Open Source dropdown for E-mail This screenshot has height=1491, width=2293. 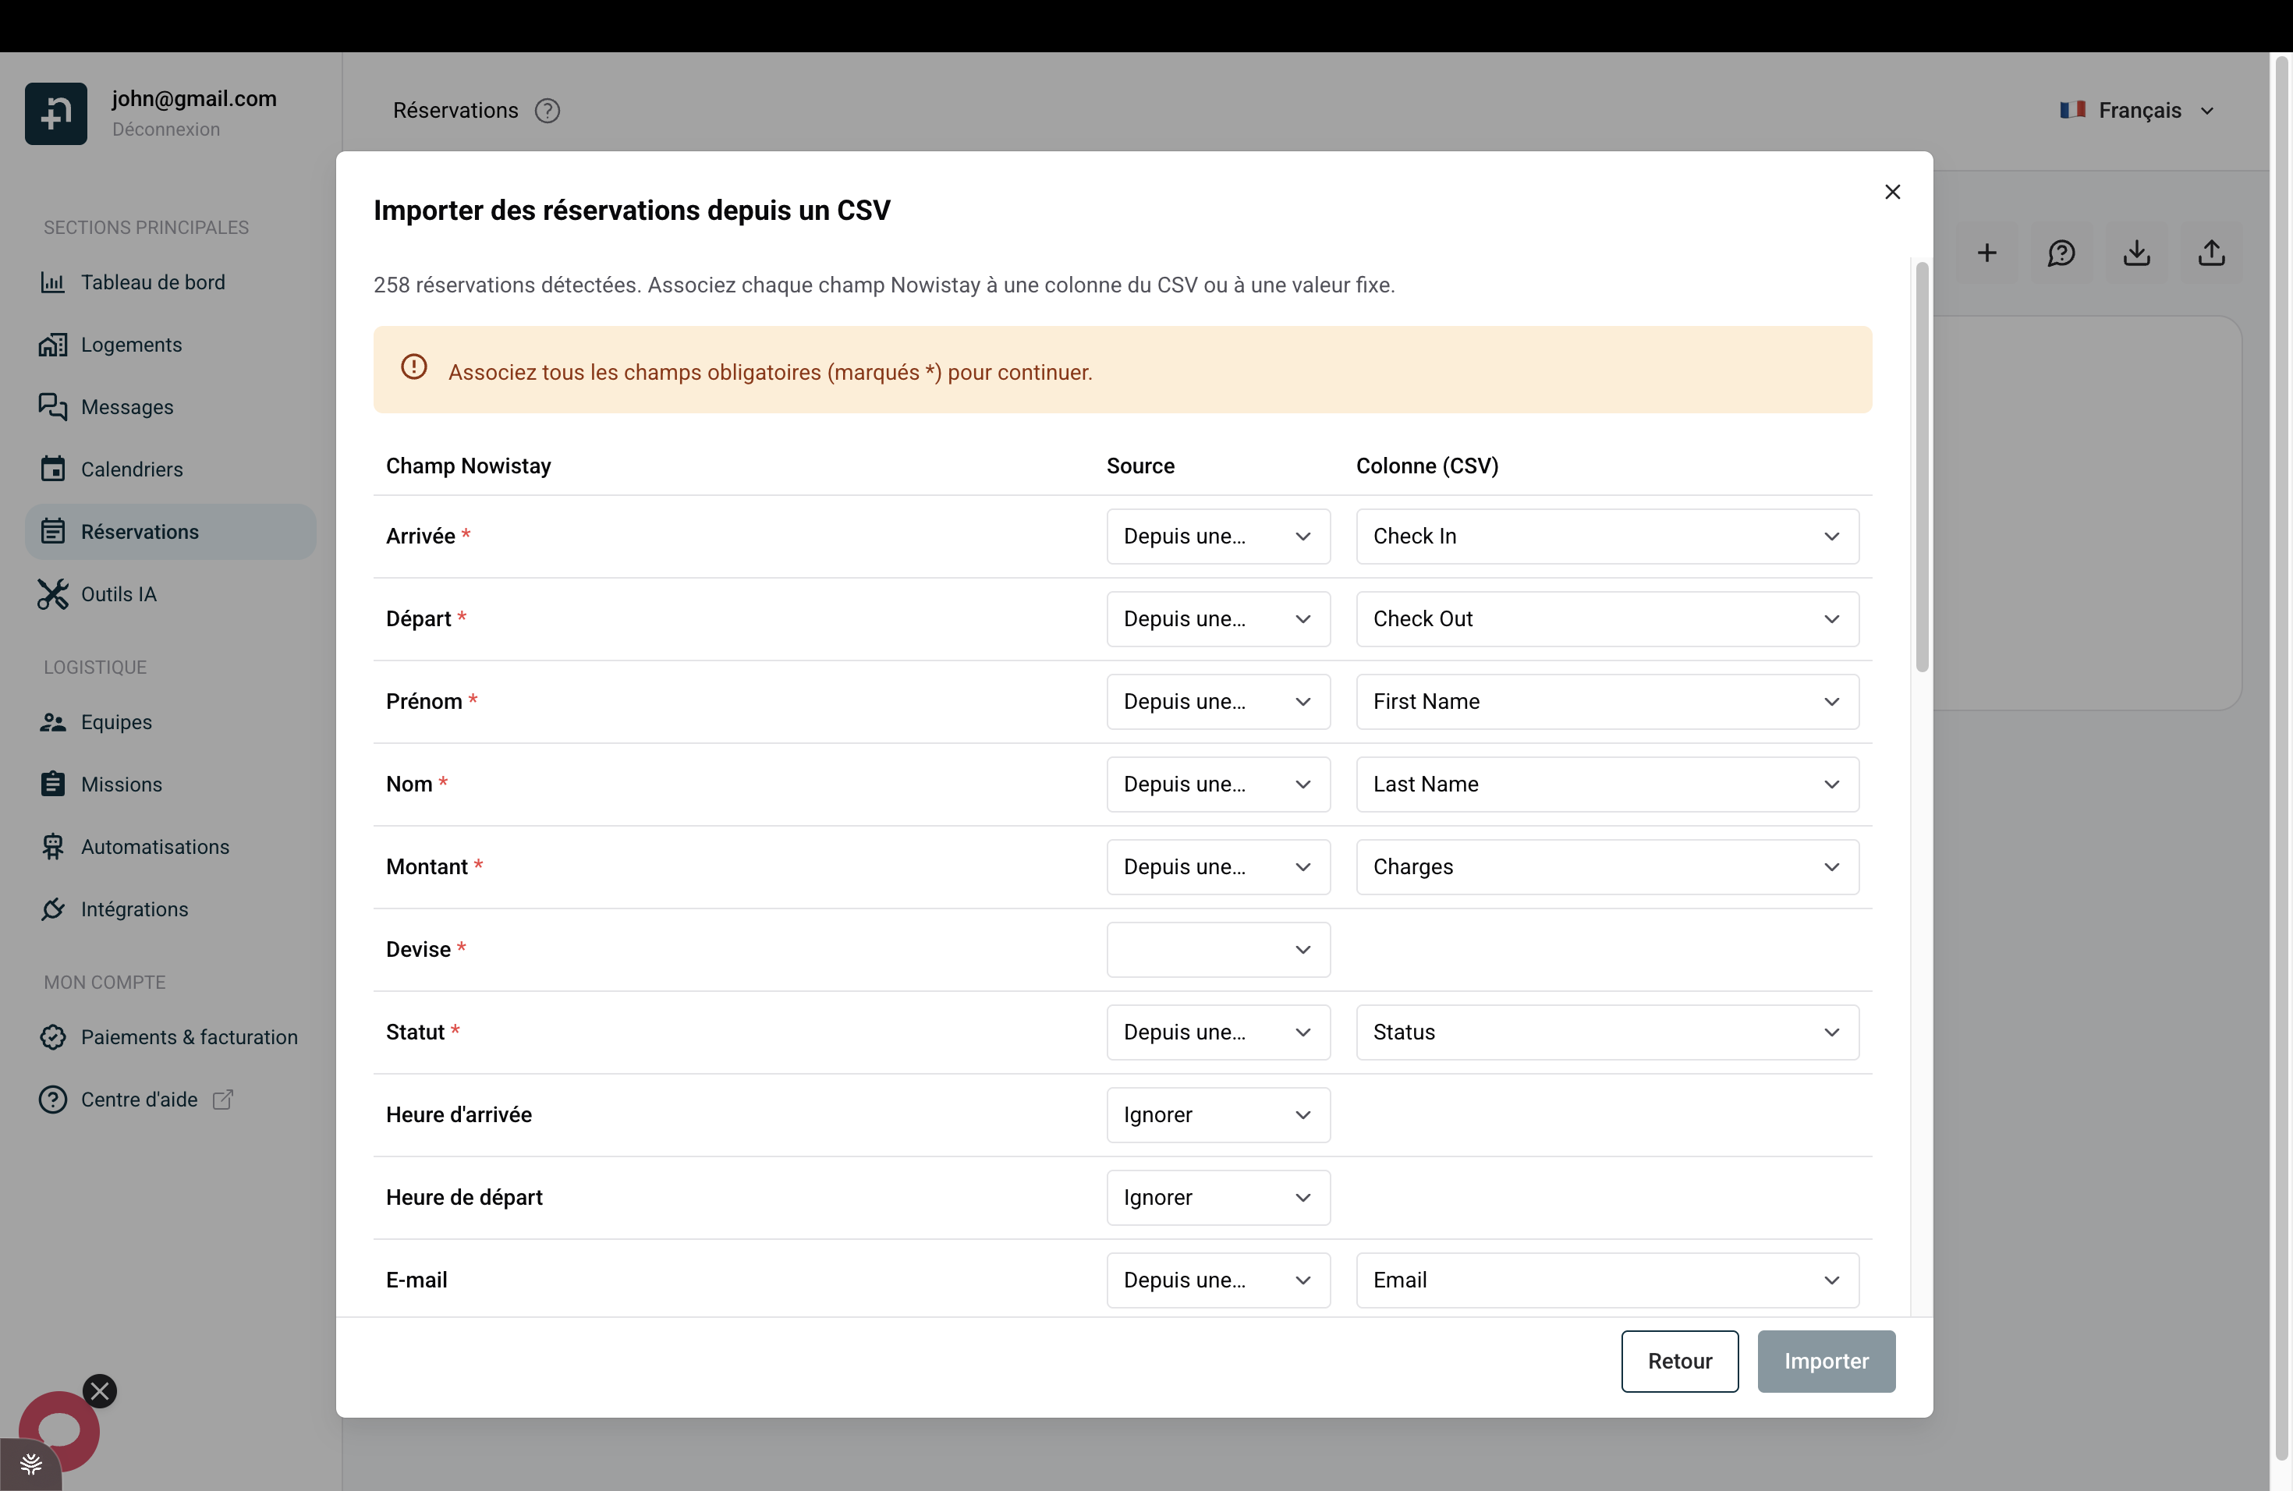[1217, 1281]
